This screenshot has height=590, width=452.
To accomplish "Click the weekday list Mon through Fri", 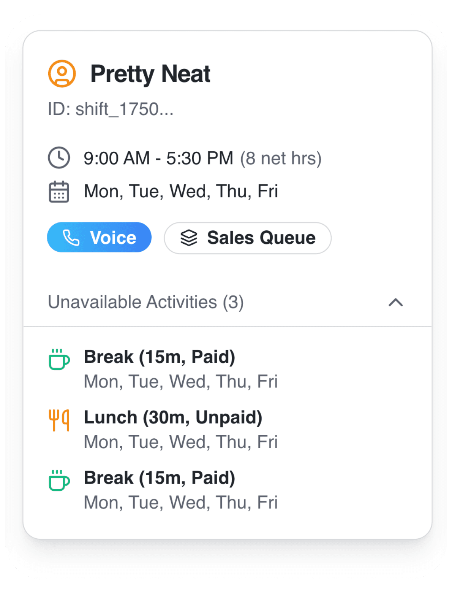I will pos(180,191).
